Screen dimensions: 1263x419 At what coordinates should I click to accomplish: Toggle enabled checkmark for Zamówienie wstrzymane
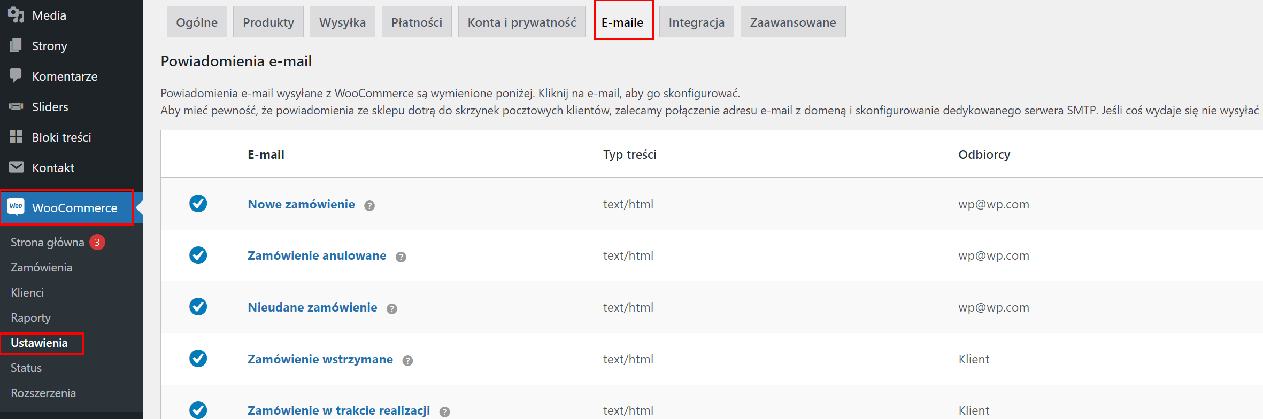(x=198, y=359)
